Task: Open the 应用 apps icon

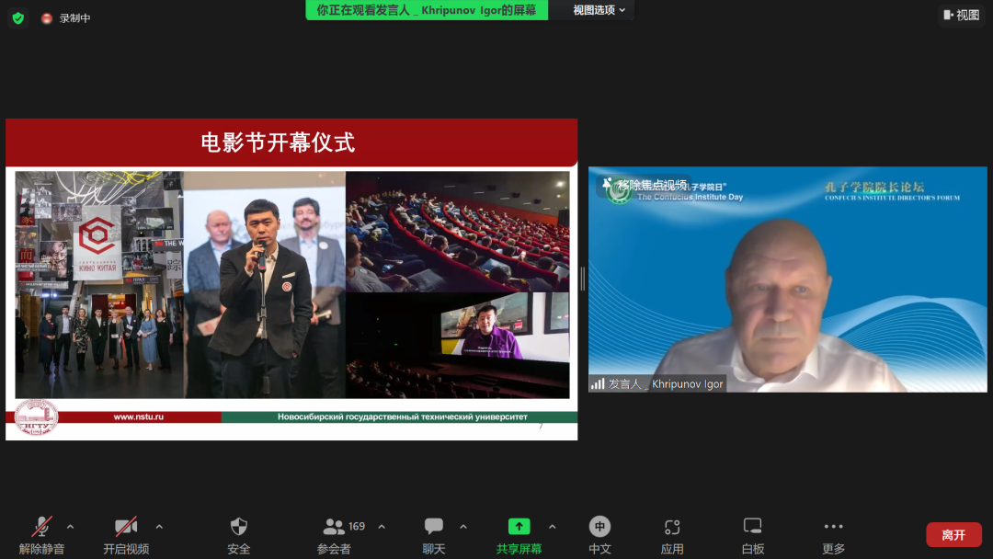Action: pyautogui.click(x=672, y=526)
